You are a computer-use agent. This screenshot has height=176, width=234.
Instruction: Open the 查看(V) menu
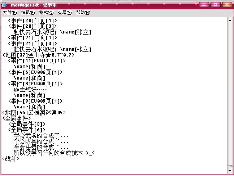pos(65,13)
